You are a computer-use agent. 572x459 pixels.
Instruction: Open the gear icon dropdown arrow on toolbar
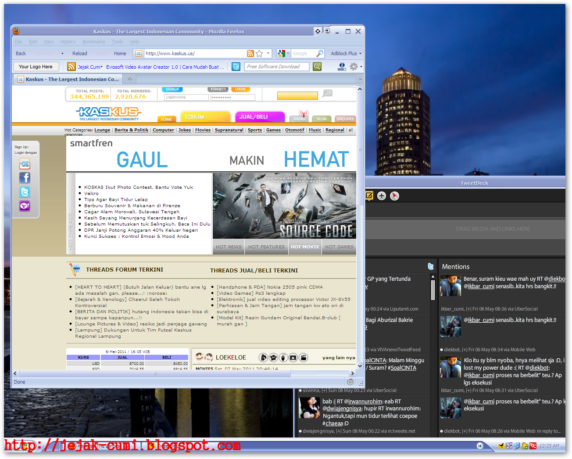click(361, 67)
